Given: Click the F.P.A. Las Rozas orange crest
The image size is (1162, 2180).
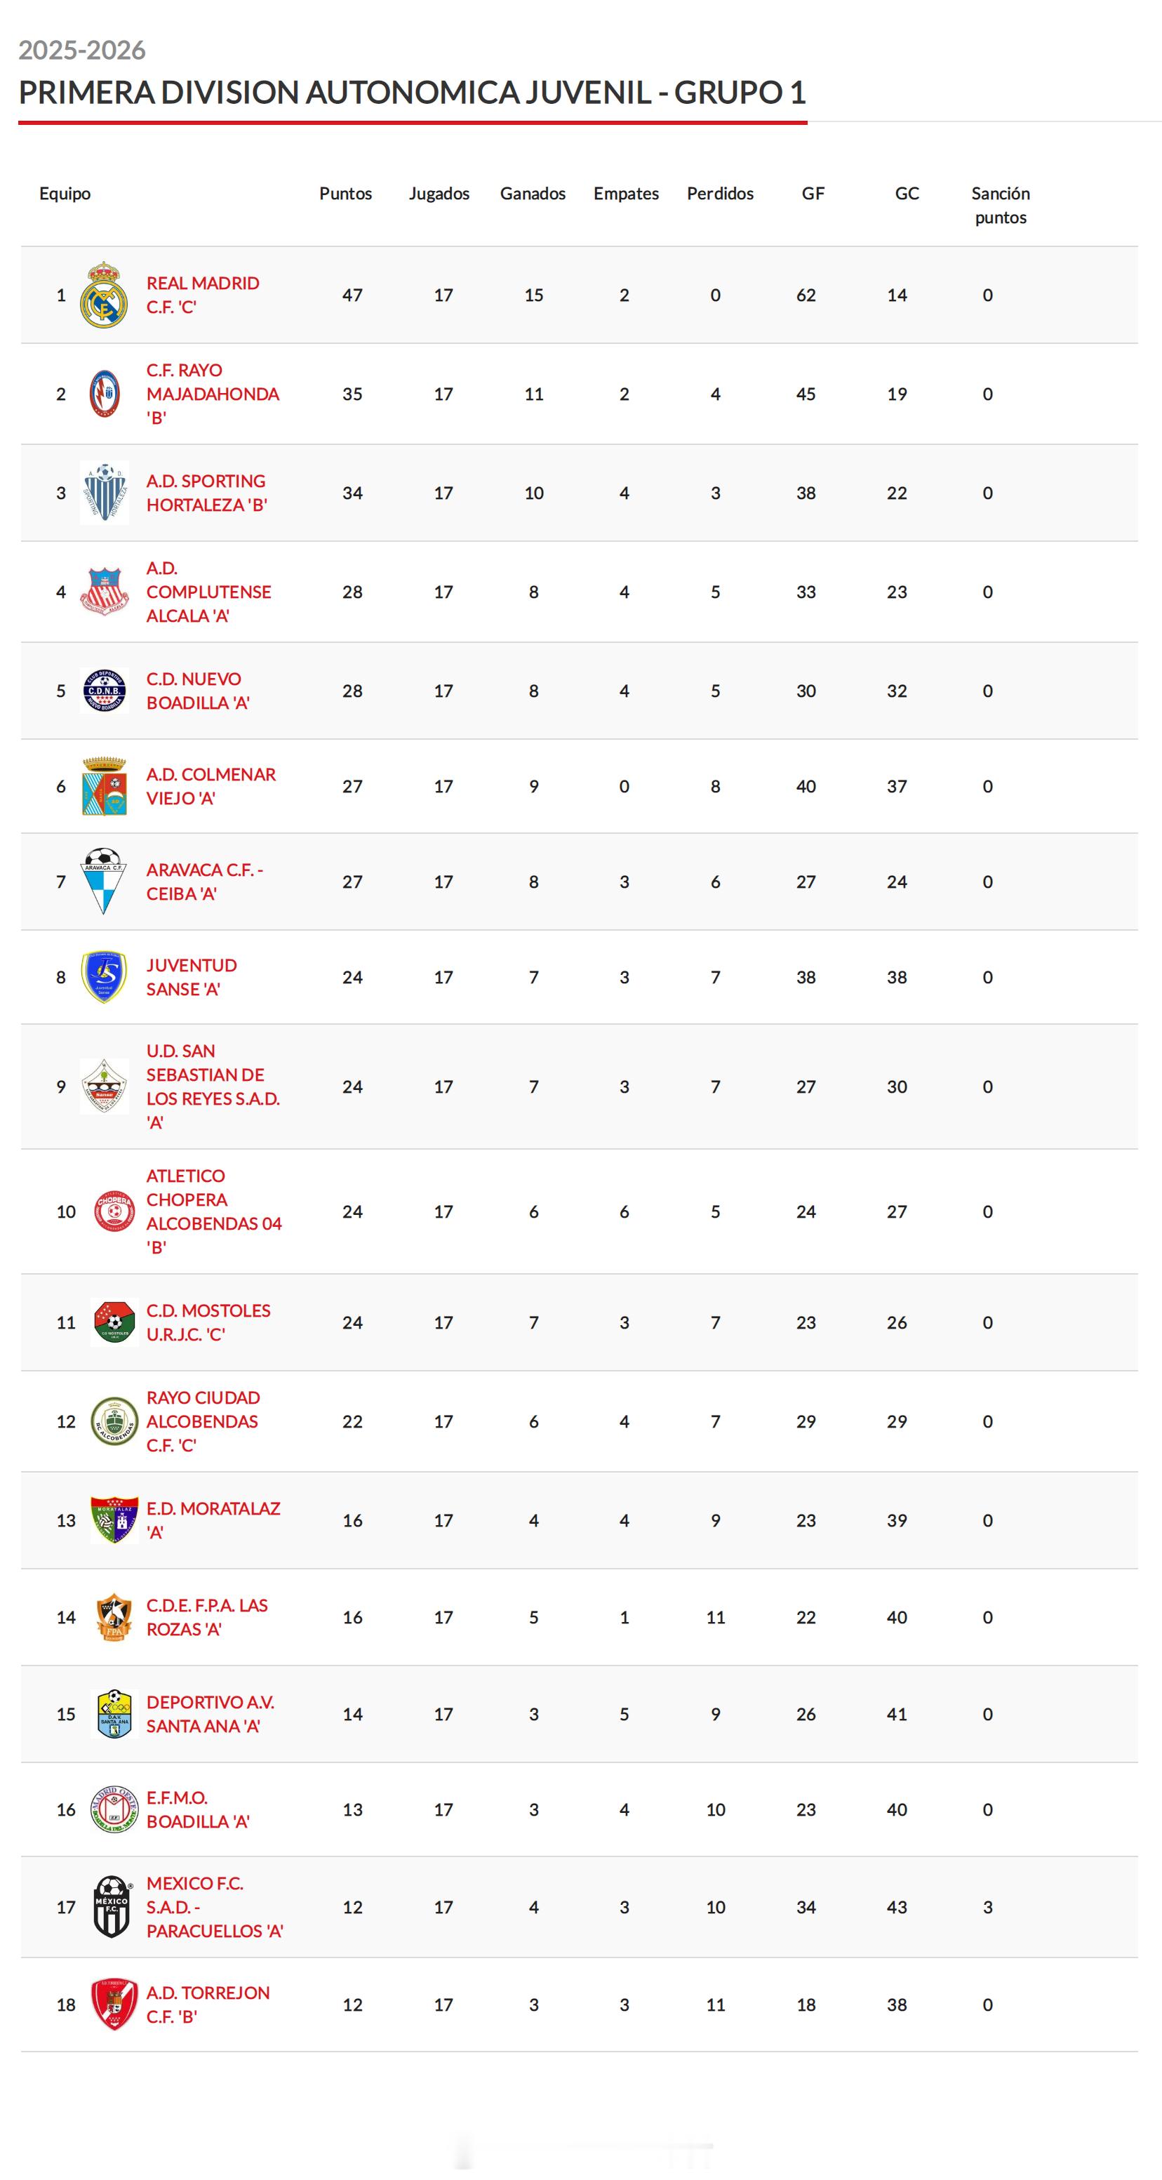Looking at the screenshot, I should pyautogui.click(x=114, y=1617).
